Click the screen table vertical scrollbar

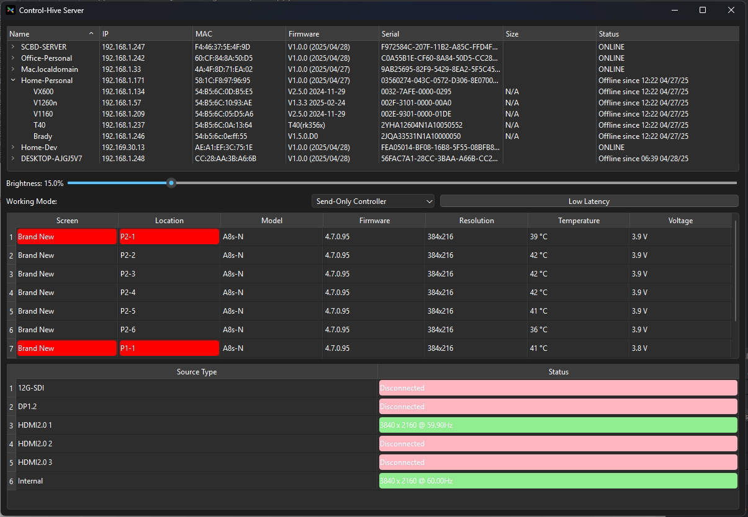[x=736, y=270]
